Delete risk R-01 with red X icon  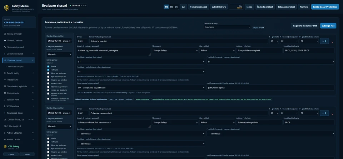click(x=332, y=42)
